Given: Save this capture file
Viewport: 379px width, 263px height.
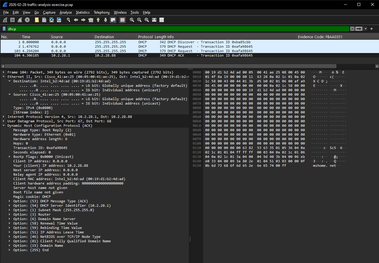Looking at the screenshot, I should [44, 20].
